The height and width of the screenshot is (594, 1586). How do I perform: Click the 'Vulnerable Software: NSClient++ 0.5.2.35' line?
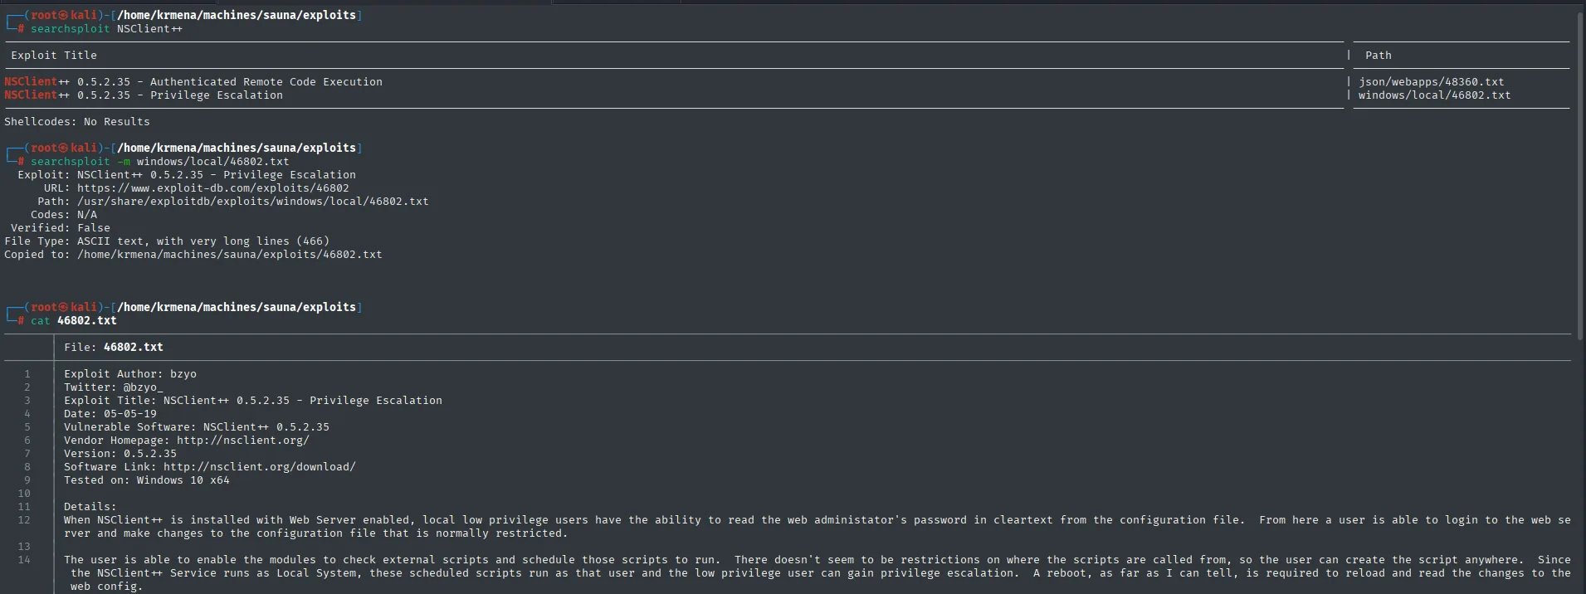pyautogui.click(x=197, y=427)
